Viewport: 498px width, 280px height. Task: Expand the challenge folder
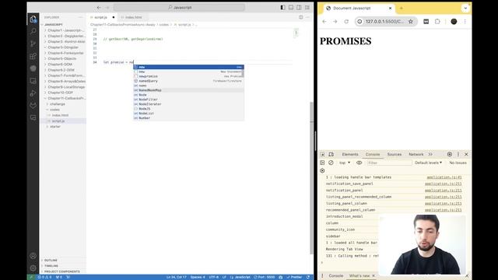(64, 104)
